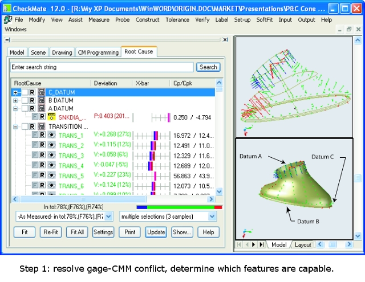Click the R icon in the B DATUM row
365x282 pixels.
(x=32, y=100)
